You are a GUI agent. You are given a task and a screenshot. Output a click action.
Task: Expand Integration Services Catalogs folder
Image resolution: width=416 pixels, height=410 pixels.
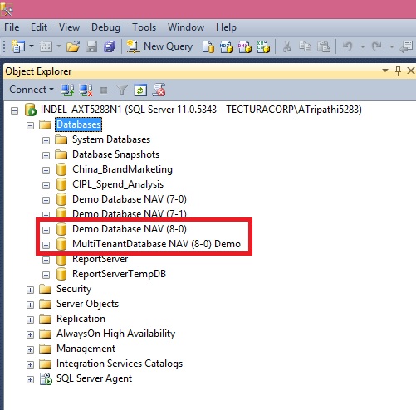[30, 365]
